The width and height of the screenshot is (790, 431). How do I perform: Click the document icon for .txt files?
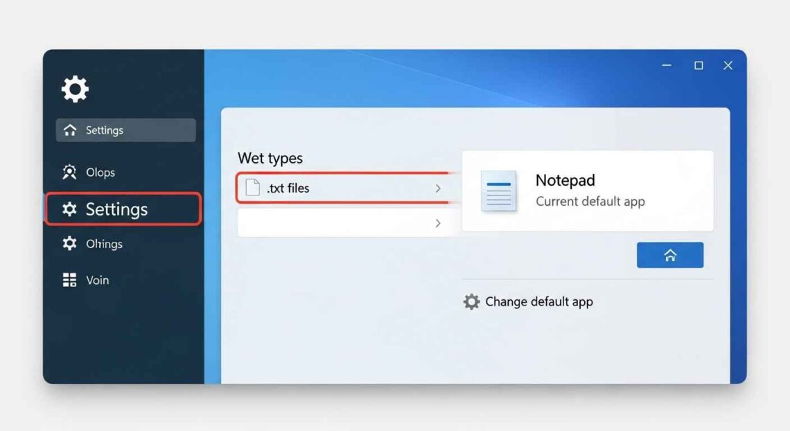pos(253,188)
